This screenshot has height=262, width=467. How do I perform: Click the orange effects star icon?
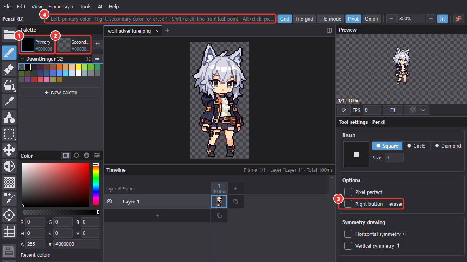(x=458, y=19)
